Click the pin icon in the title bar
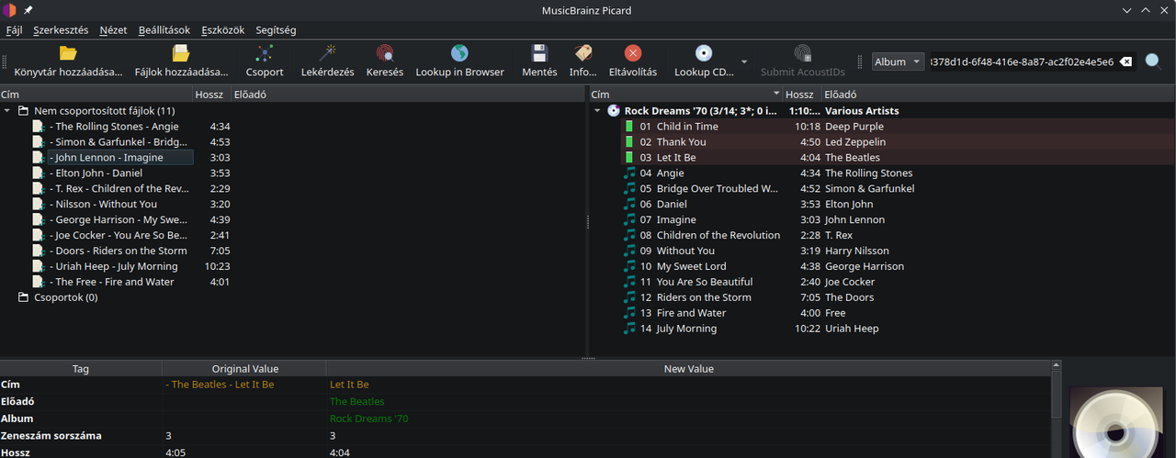1176x458 pixels. point(28,10)
